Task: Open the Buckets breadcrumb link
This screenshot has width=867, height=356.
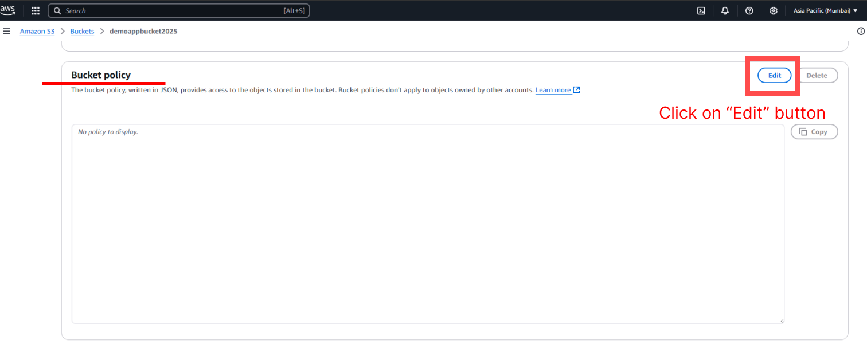Action: pyautogui.click(x=82, y=31)
